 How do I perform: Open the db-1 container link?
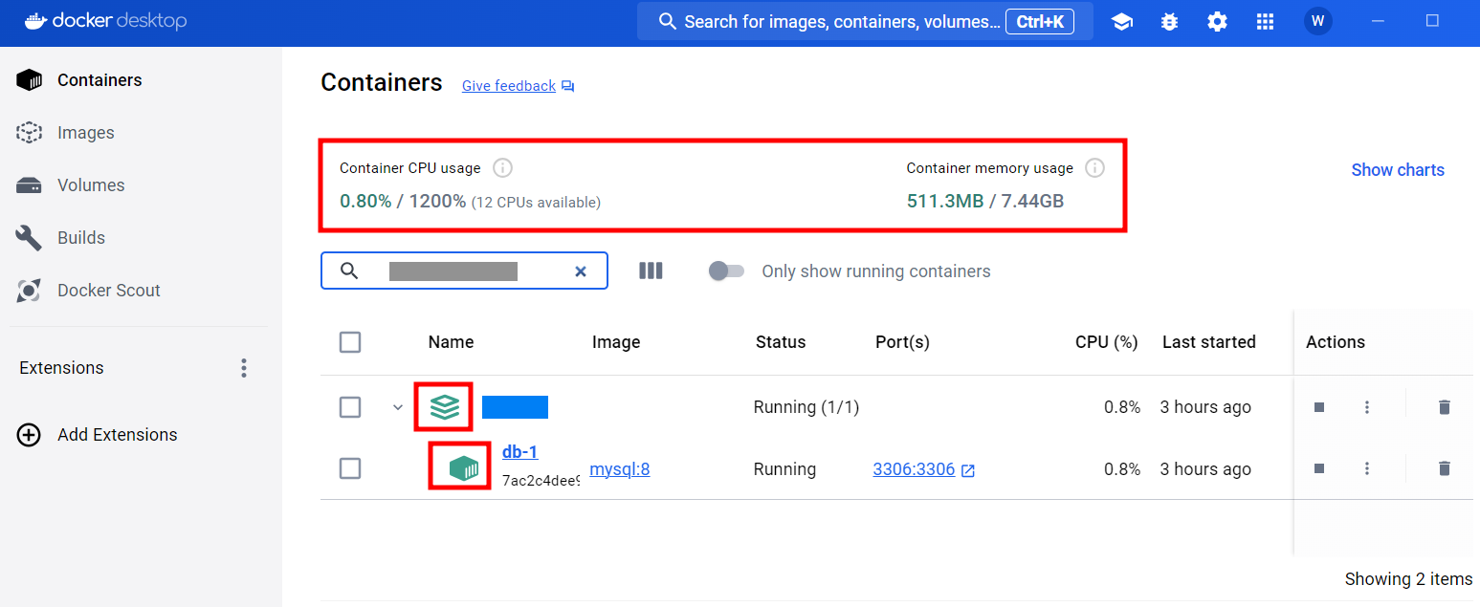tap(520, 451)
